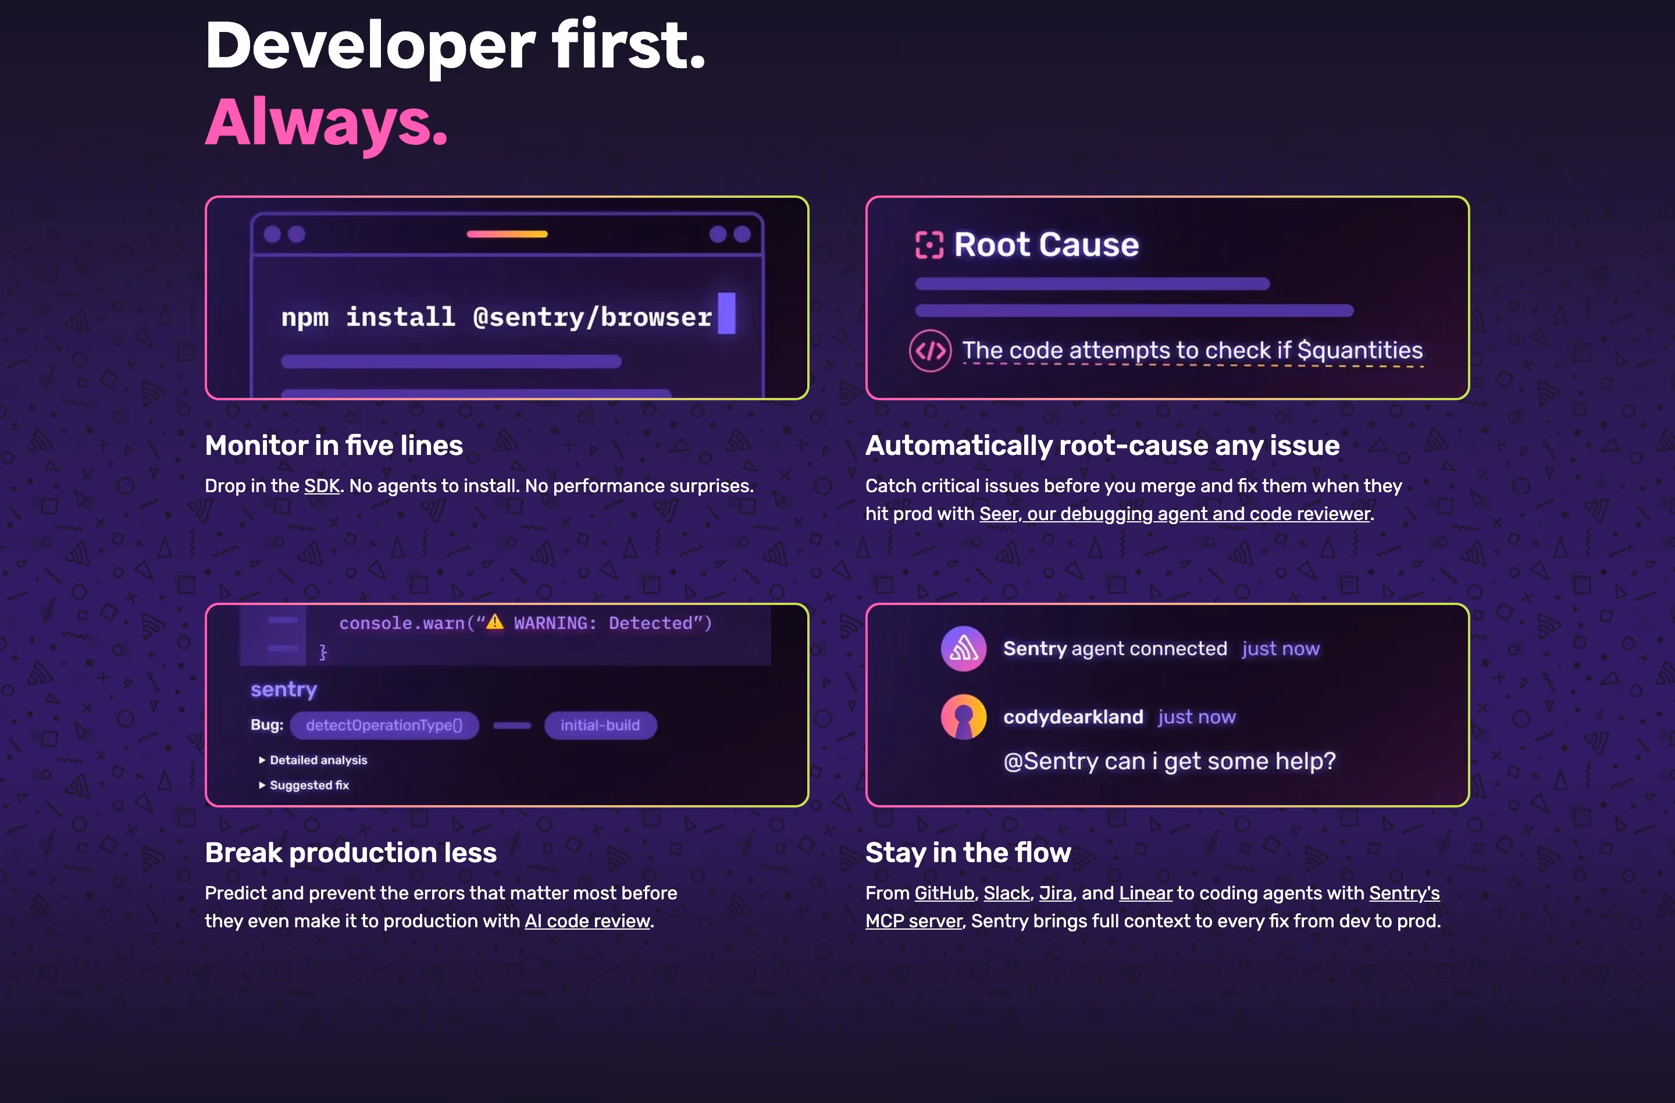Click the "sentry" label above the Bug row
Image resolution: width=1675 pixels, height=1103 pixels.
284,689
